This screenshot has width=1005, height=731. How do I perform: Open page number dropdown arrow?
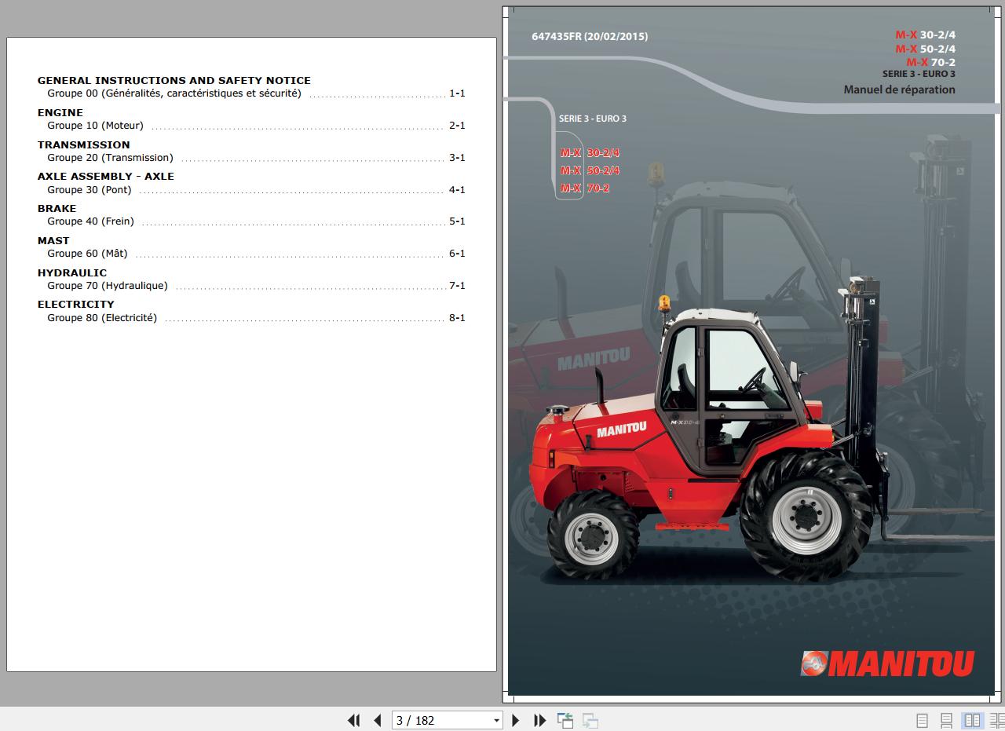point(496,720)
